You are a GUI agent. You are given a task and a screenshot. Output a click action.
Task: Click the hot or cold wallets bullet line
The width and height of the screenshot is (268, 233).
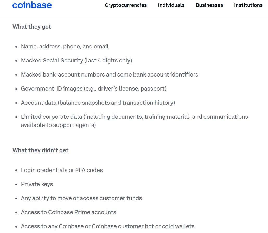(x=108, y=226)
